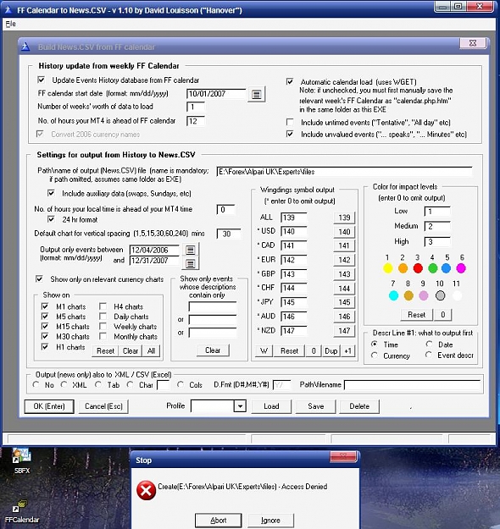This screenshot has height=529, width=500.
Task: Toggle Include unvalued events checkbox
Action: pyautogui.click(x=290, y=134)
